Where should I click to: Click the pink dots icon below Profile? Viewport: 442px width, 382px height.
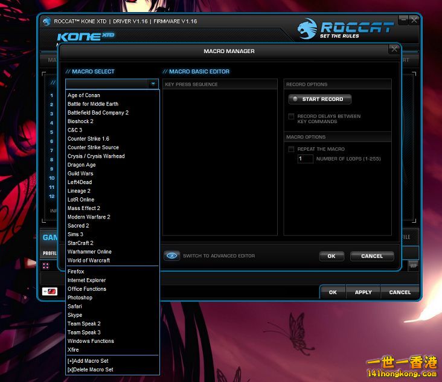coord(46,266)
